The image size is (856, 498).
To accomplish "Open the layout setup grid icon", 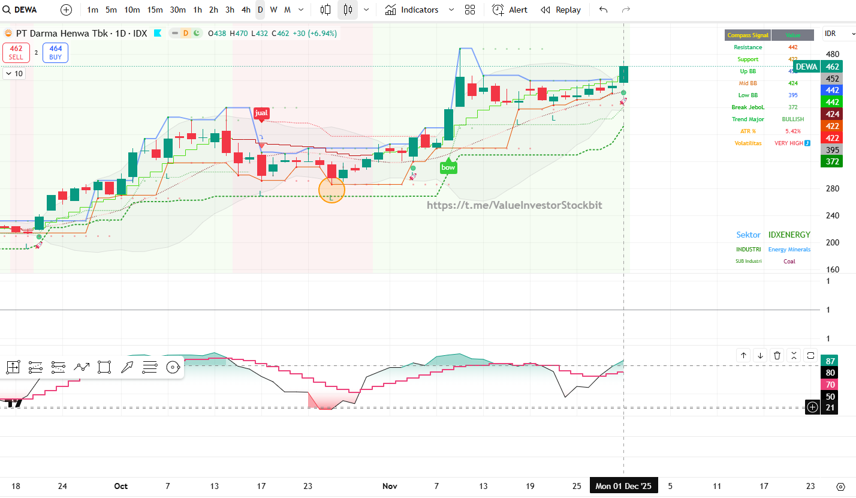I will click(470, 10).
